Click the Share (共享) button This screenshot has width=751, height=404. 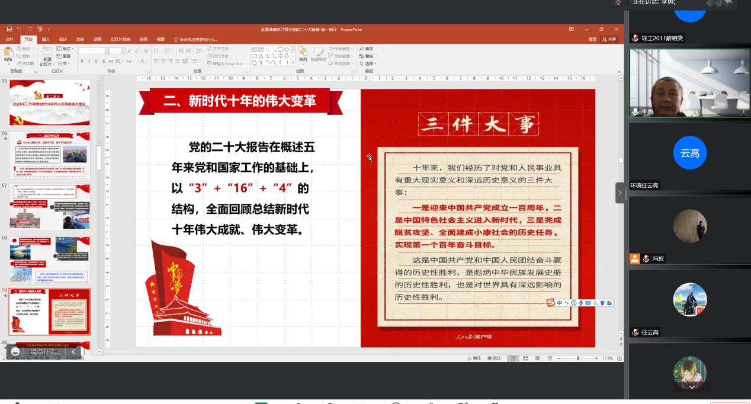tap(609, 39)
